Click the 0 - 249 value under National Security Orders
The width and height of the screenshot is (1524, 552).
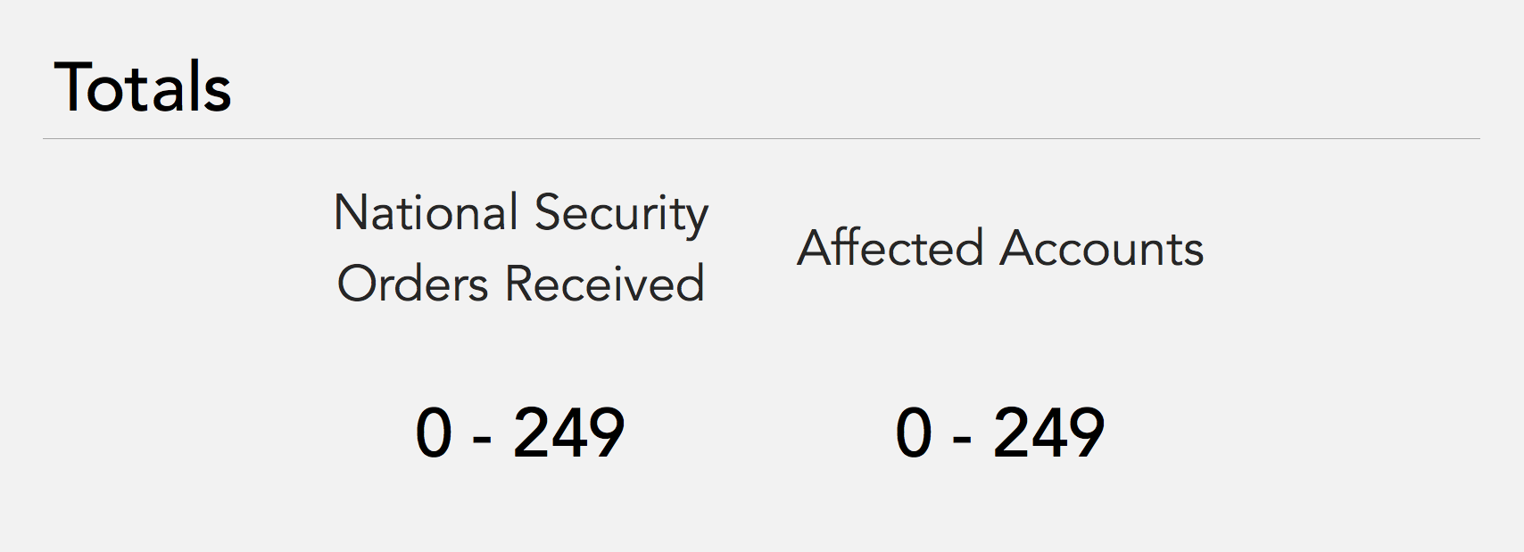(520, 433)
